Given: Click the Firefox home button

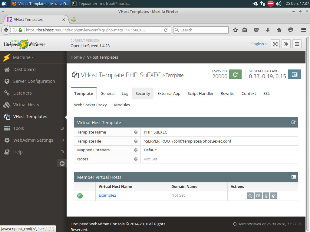Looking at the screenshot, I should tap(279, 30).
